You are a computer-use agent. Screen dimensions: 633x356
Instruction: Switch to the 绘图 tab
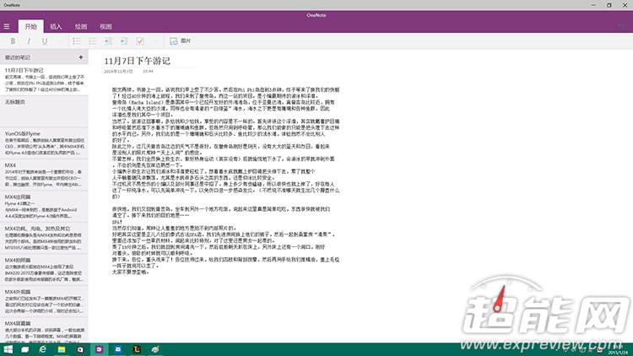tap(80, 27)
